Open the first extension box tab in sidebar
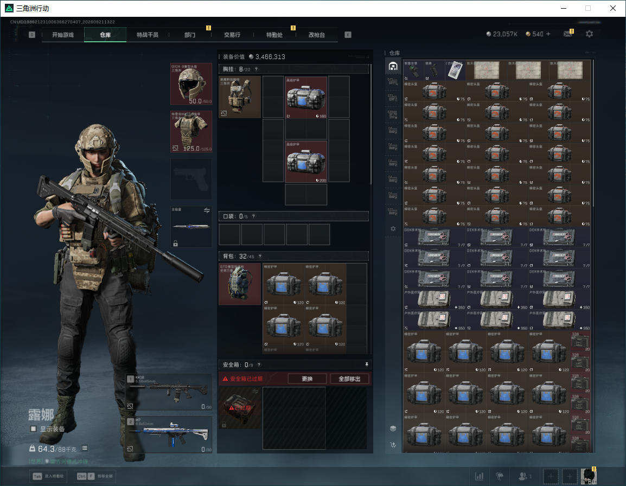626x486 pixels. [393, 82]
